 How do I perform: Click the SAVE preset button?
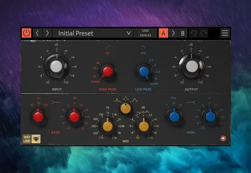pos(145,31)
